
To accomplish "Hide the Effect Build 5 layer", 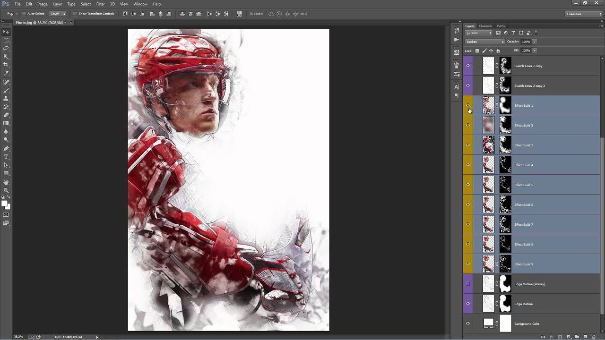I will (x=468, y=185).
